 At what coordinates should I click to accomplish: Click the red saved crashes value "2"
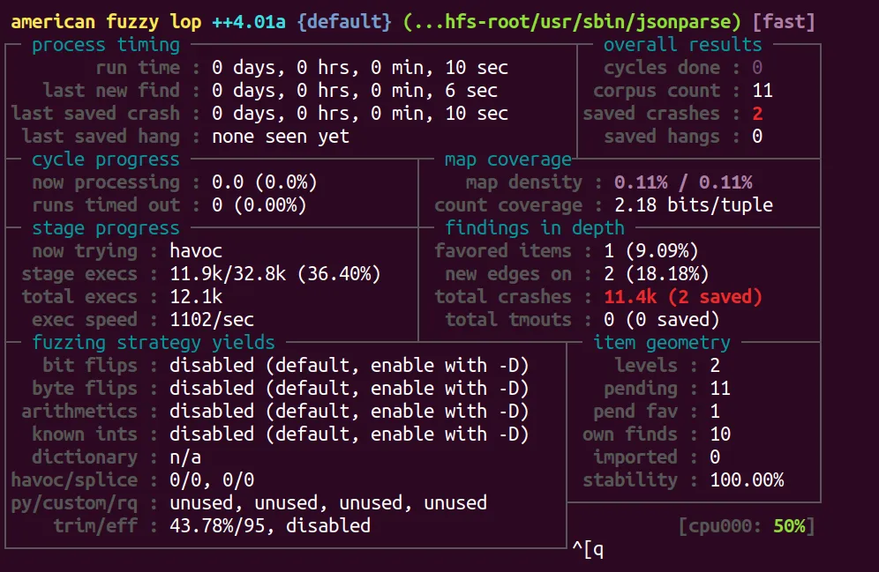click(757, 114)
